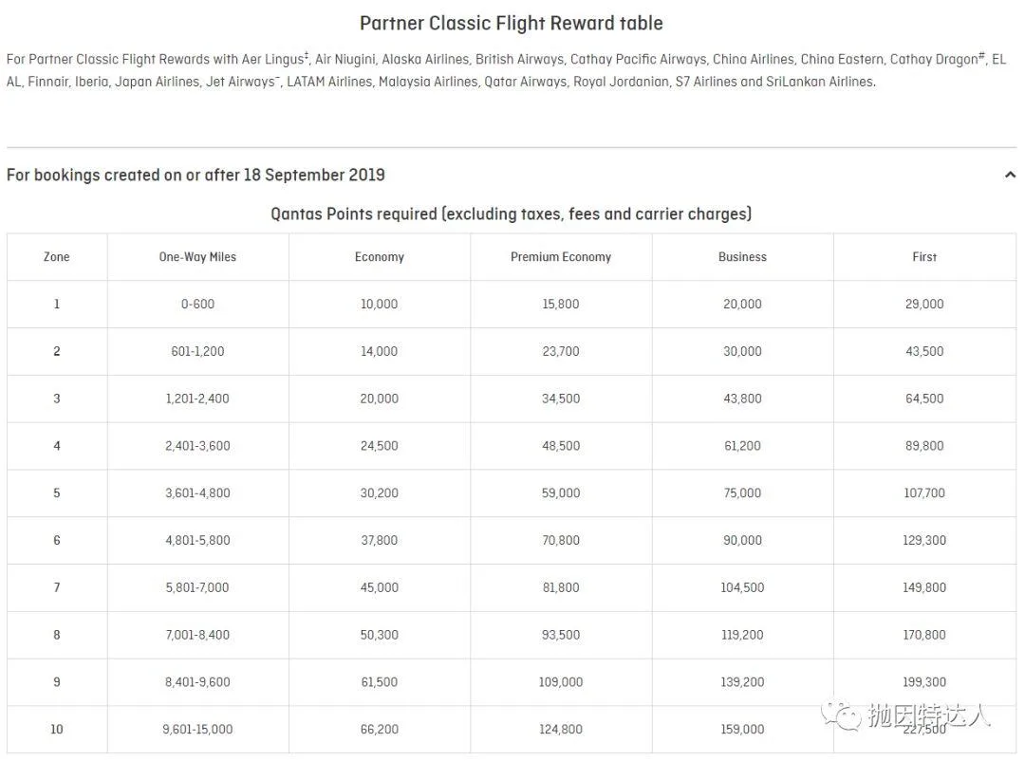Select the 81,800 Premium Economy value for Zone 7
Screen dimensions: 1025x761
[x=560, y=587]
